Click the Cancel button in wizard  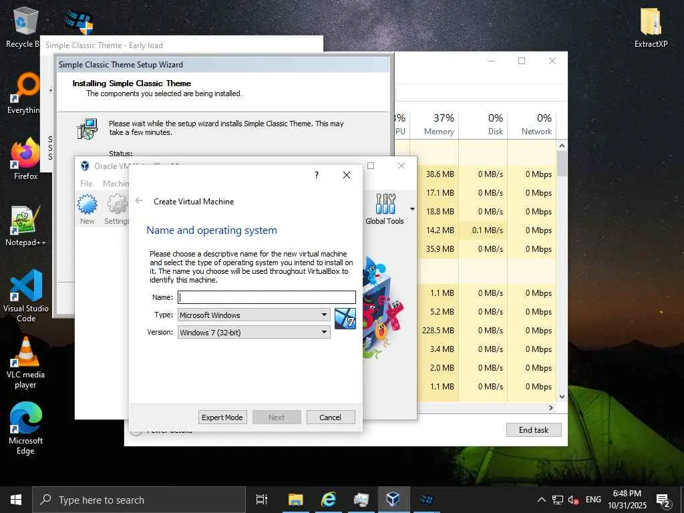pyautogui.click(x=331, y=417)
